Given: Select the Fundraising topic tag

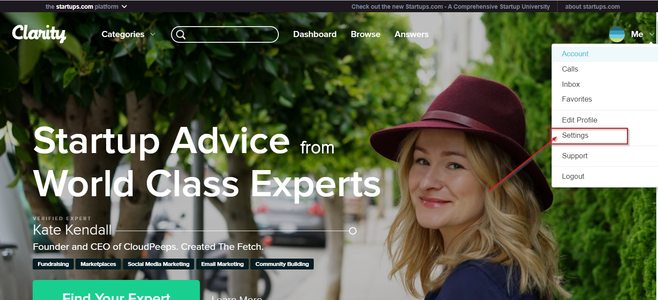Looking at the screenshot, I should (53, 264).
